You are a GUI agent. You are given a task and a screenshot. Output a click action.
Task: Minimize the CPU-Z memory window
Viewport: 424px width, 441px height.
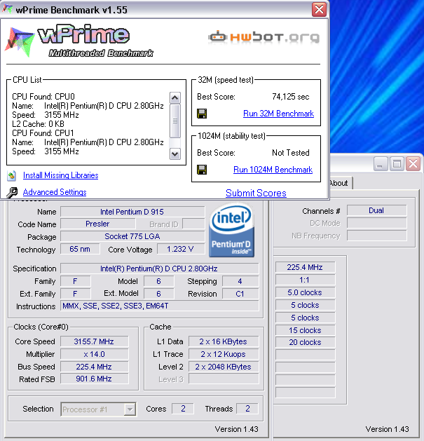[380, 163]
